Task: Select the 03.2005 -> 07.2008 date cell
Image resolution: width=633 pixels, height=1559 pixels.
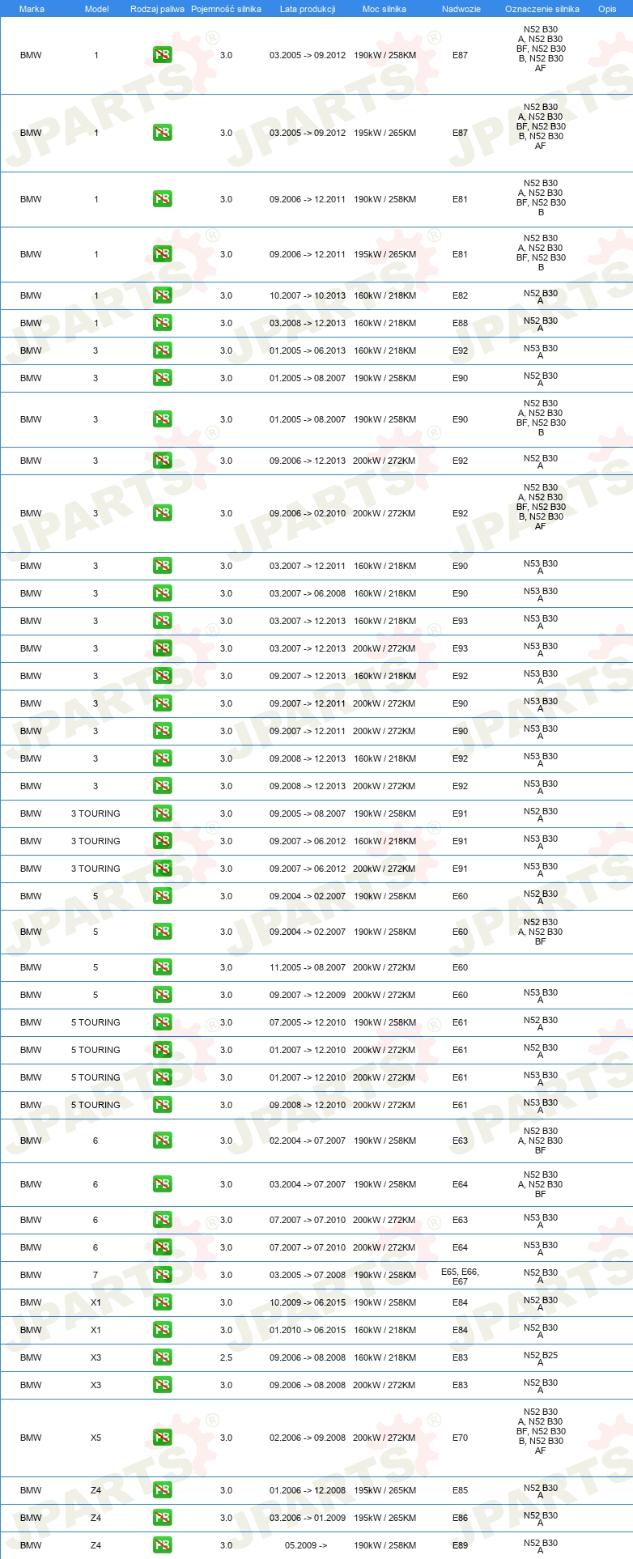Action: pos(308,1275)
